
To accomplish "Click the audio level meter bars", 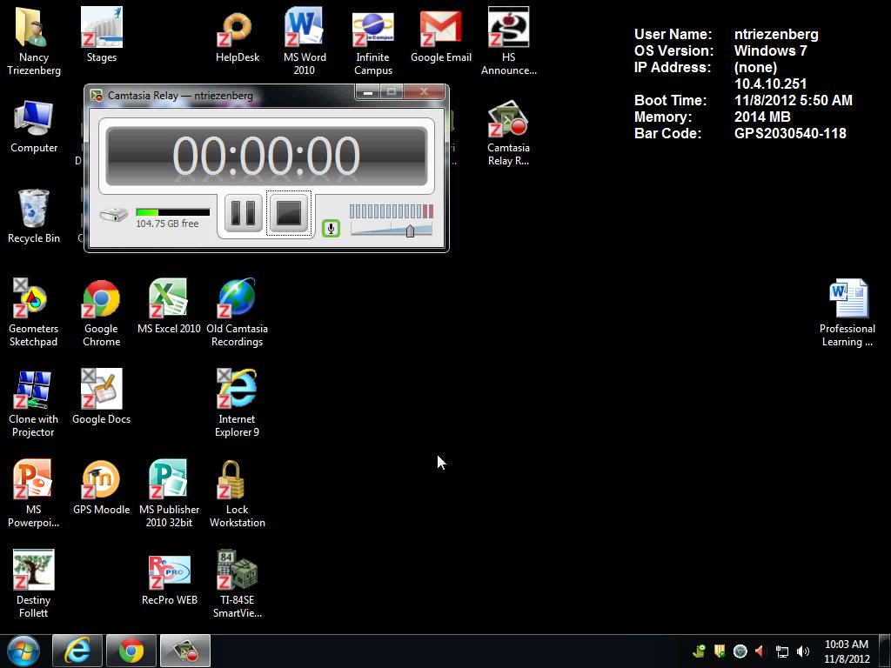I will click(x=392, y=211).
